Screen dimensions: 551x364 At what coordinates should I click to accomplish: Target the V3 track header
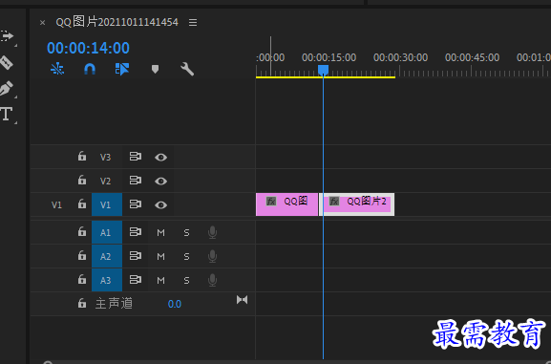click(x=105, y=158)
